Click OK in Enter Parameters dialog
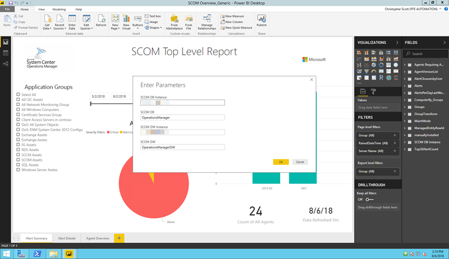 pyautogui.click(x=281, y=162)
